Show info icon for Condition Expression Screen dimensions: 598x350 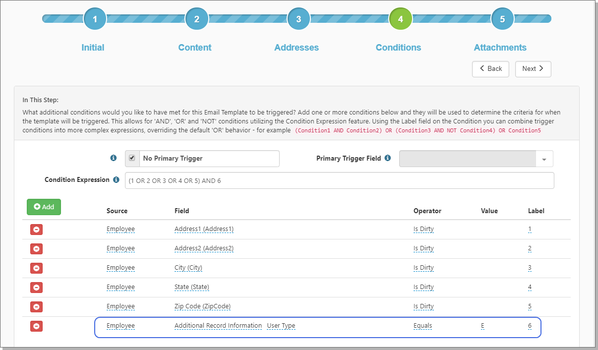coord(116,180)
